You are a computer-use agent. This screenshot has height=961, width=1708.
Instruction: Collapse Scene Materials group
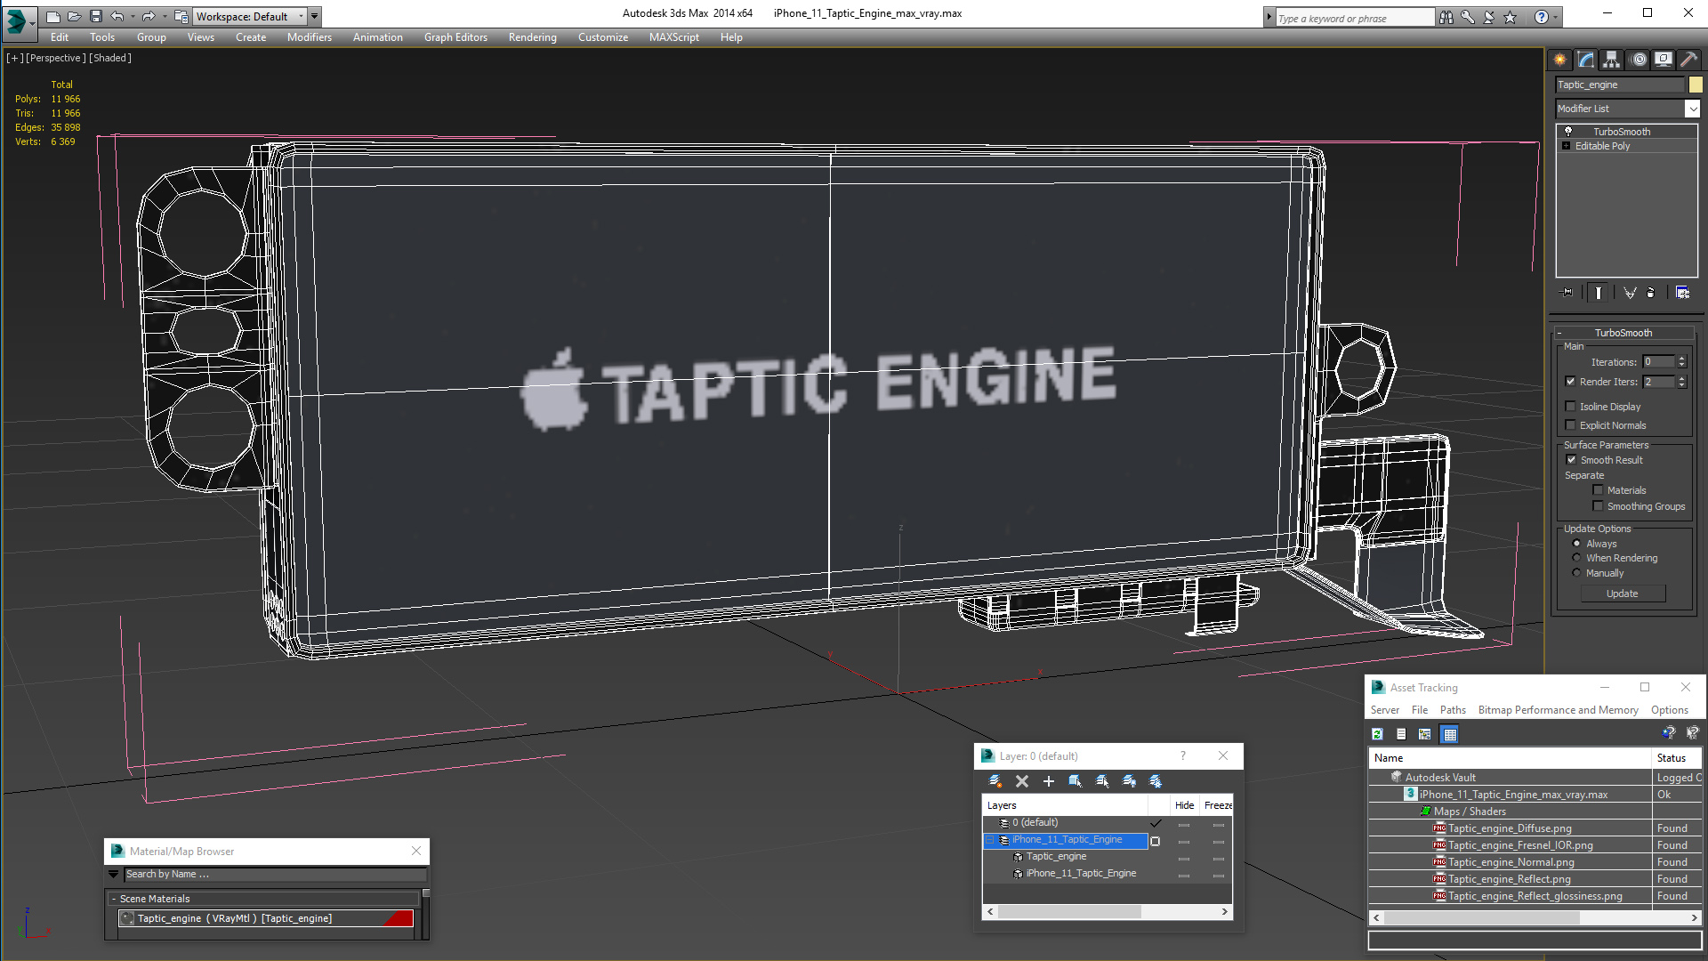coord(114,899)
